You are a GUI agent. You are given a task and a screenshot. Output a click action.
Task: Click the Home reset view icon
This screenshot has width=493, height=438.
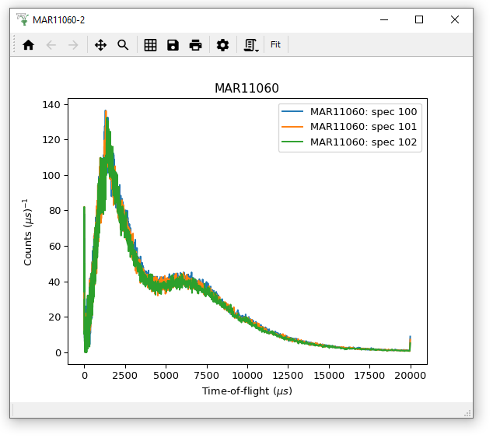pos(29,45)
